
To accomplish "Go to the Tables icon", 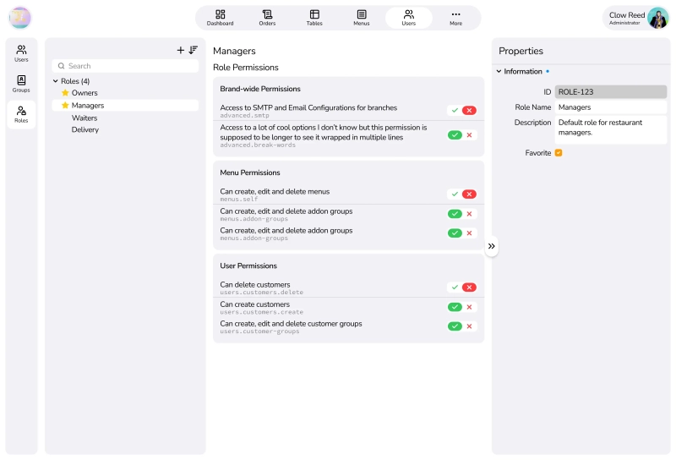I will (314, 14).
